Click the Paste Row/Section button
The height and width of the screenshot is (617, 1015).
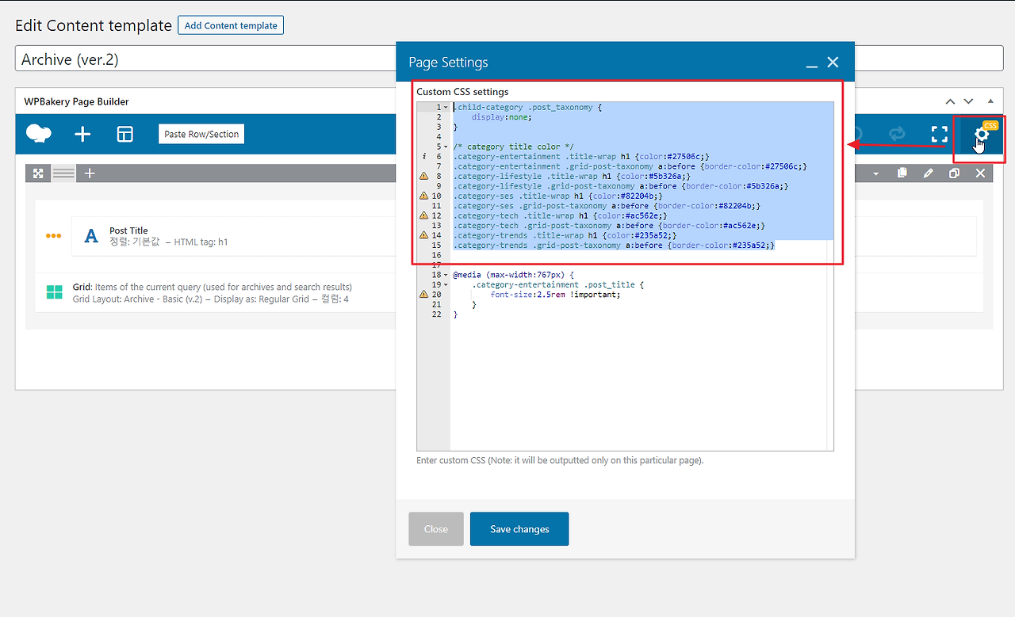(x=201, y=134)
